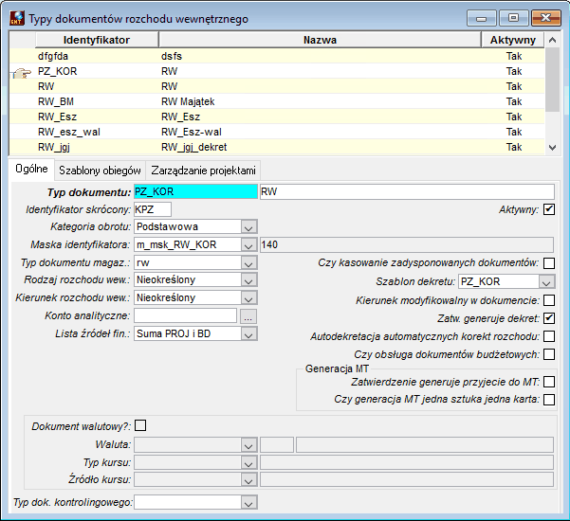Click the application icon in the title bar
The image size is (570, 521).
17,18
